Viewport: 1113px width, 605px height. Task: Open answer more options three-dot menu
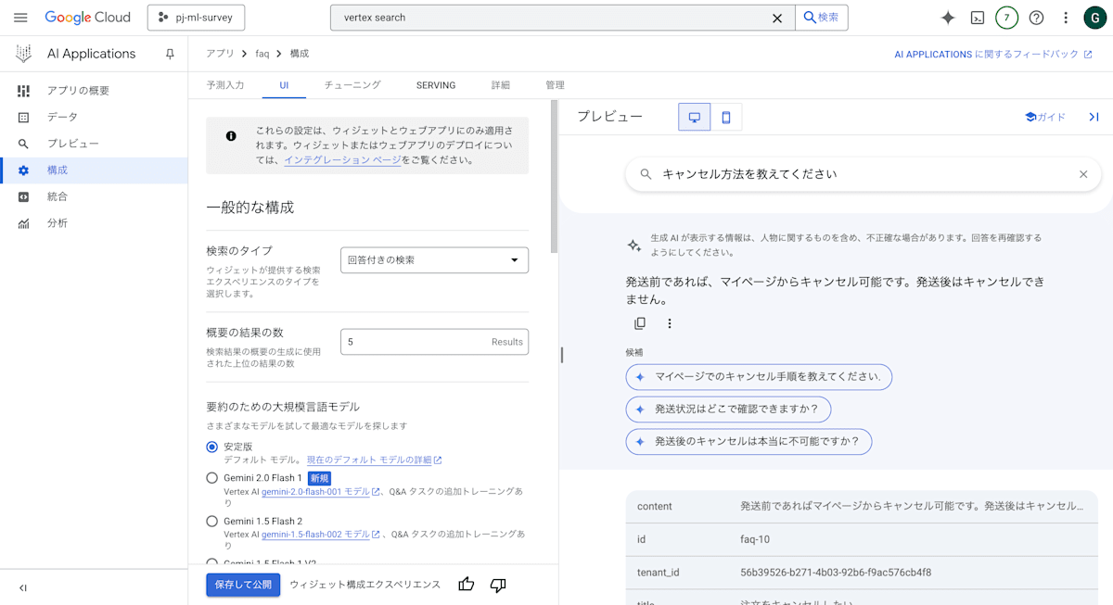[x=670, y=323]
